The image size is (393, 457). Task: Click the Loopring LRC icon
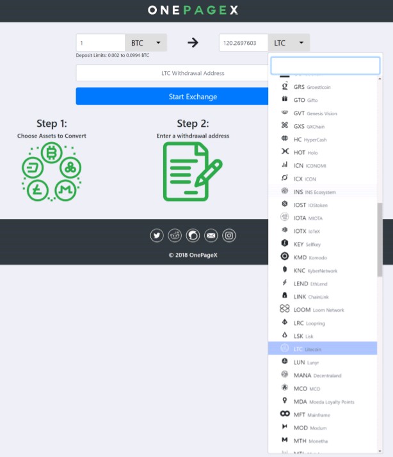tap(285, 322)
